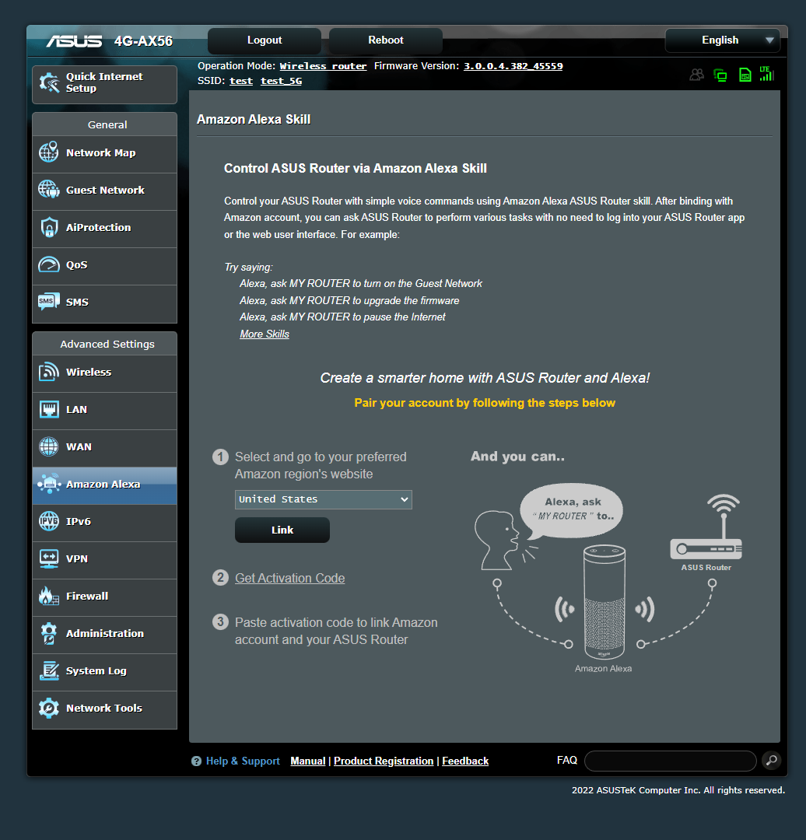Click the Help & Support link
The image size is (806, 840).
point(243,761)
